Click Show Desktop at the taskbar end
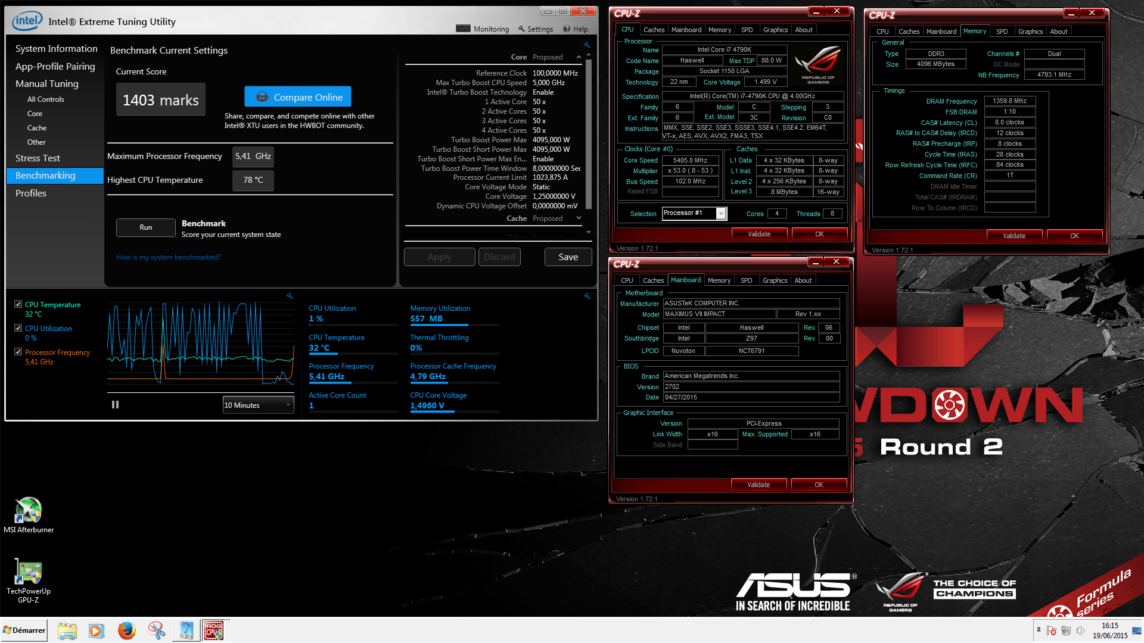This screenshot has width=1144, height=643. point(1137,630)
